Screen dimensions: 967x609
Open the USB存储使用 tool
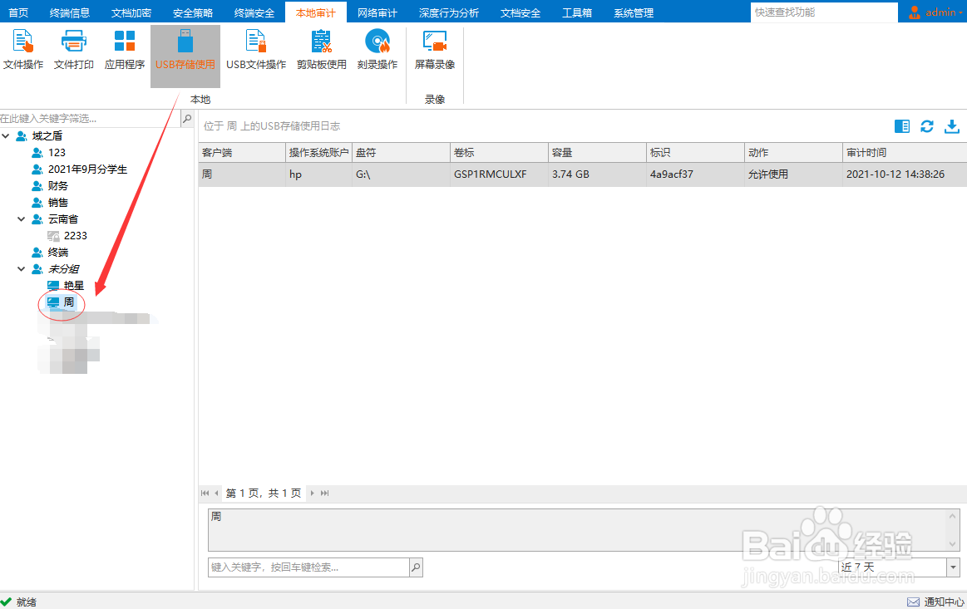[x=185, y=48]
